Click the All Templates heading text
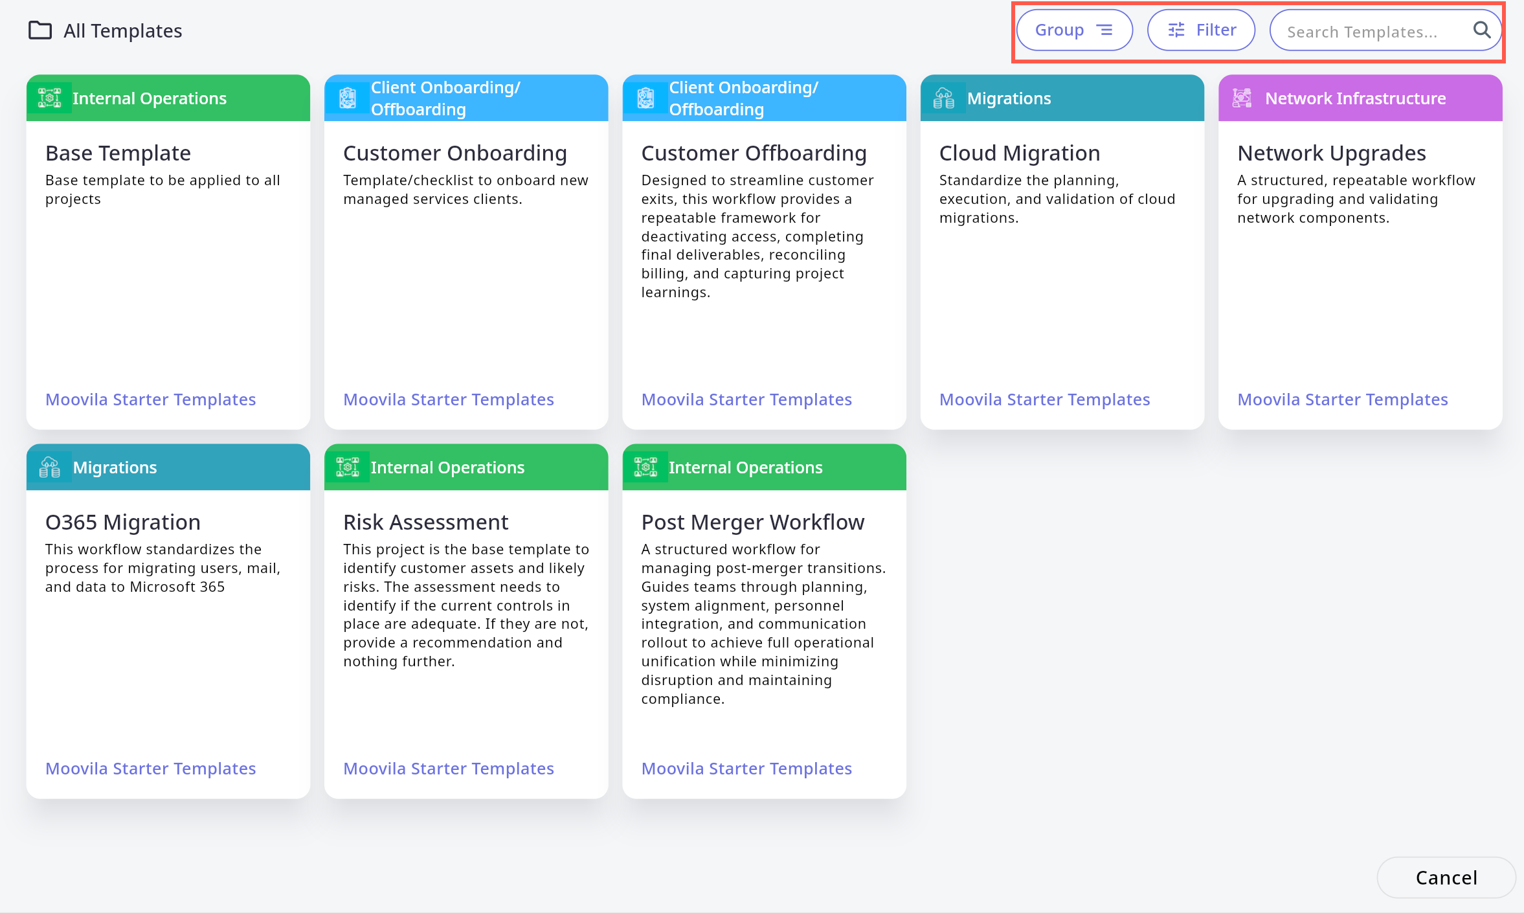Viewport: 1524px width, 913px height. coord(122,30)
